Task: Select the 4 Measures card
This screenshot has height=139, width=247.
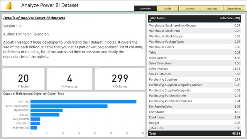Action: point(69,79)
